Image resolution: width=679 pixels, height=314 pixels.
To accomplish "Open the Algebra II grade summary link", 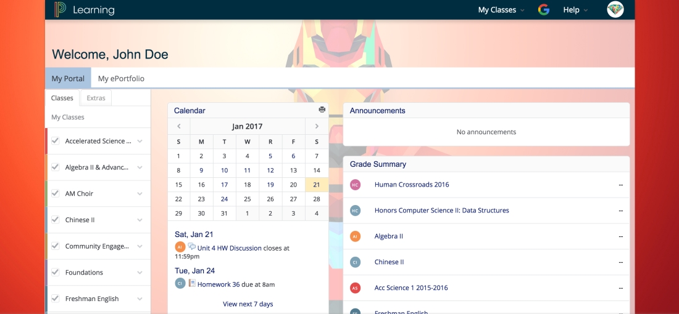I will pos(389,236).
